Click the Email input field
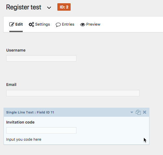This screenshot has width=163, height=155. (x=73, y=93)
